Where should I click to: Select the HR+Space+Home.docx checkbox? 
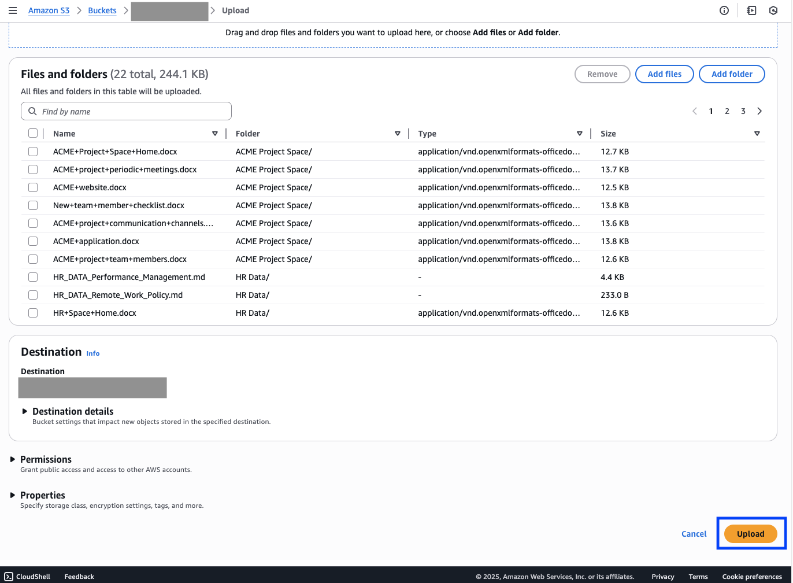33,313
